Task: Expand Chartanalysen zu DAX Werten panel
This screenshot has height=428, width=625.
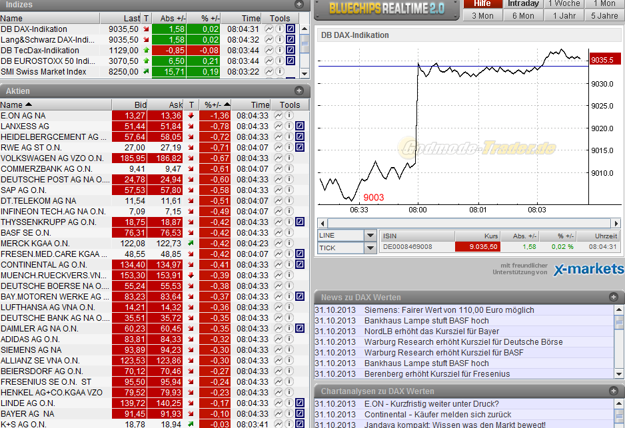Action: 614,391
